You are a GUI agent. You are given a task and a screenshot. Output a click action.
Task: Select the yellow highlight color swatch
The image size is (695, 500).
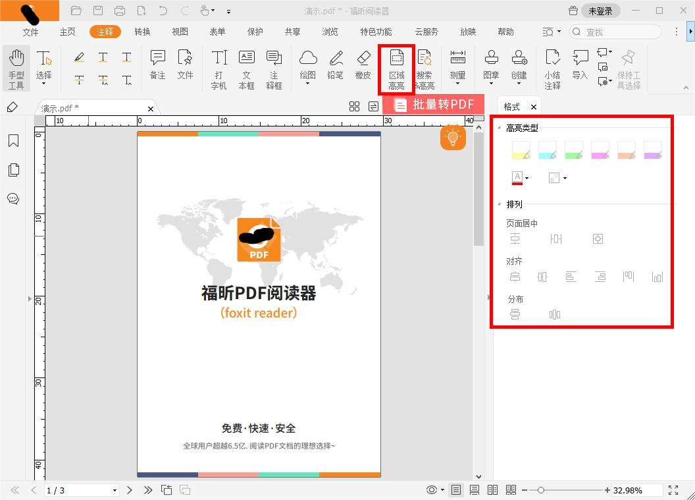tap(520, 150)
